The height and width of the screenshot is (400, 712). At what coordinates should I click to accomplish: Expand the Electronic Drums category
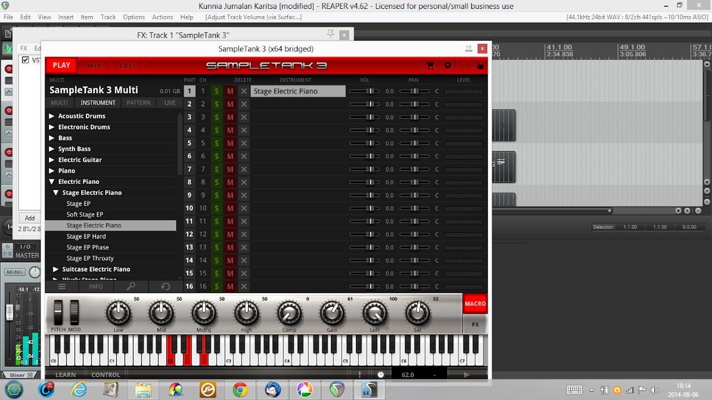click(x=52, y=127)
